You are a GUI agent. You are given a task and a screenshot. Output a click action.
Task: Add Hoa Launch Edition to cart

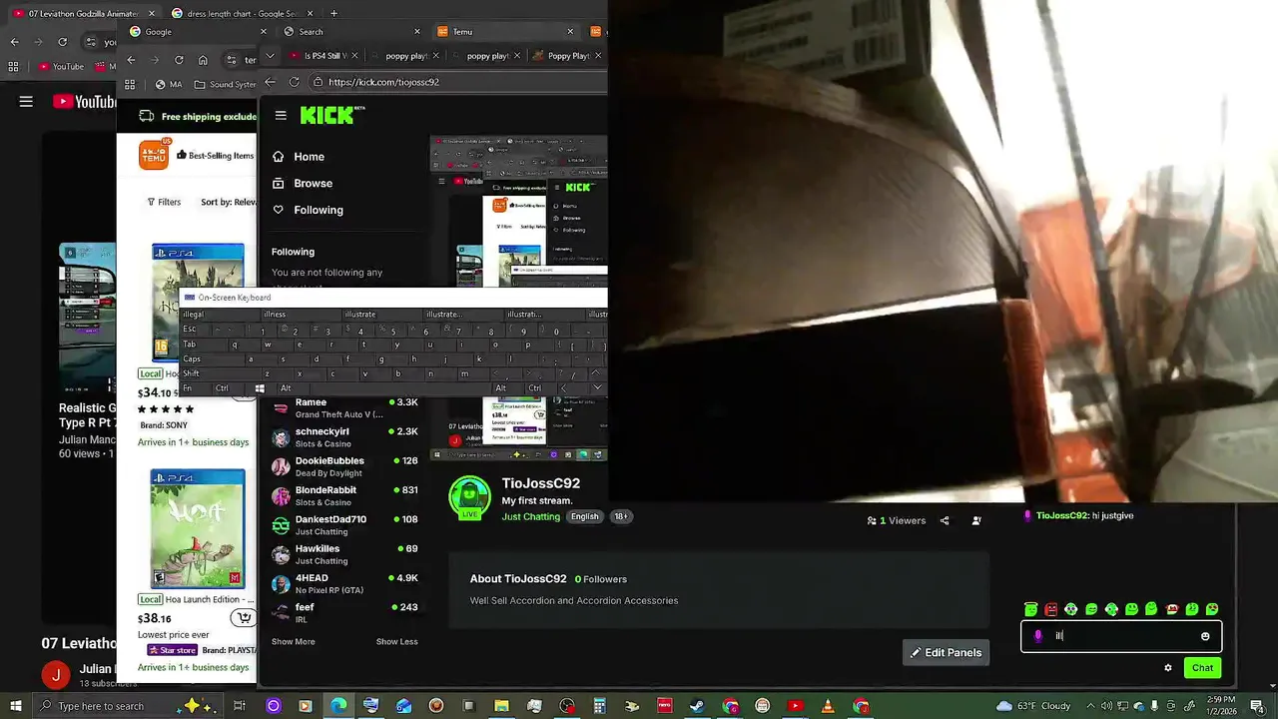coord(243,618)
